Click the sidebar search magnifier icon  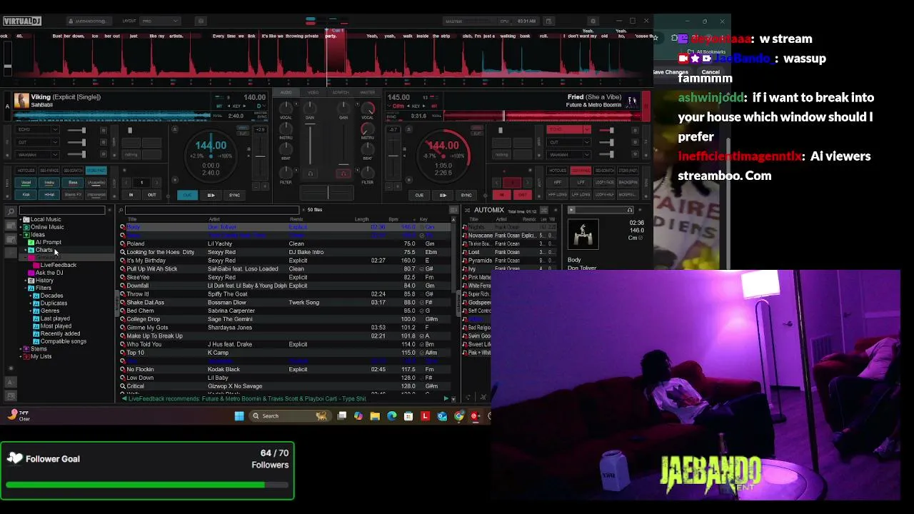11,211
